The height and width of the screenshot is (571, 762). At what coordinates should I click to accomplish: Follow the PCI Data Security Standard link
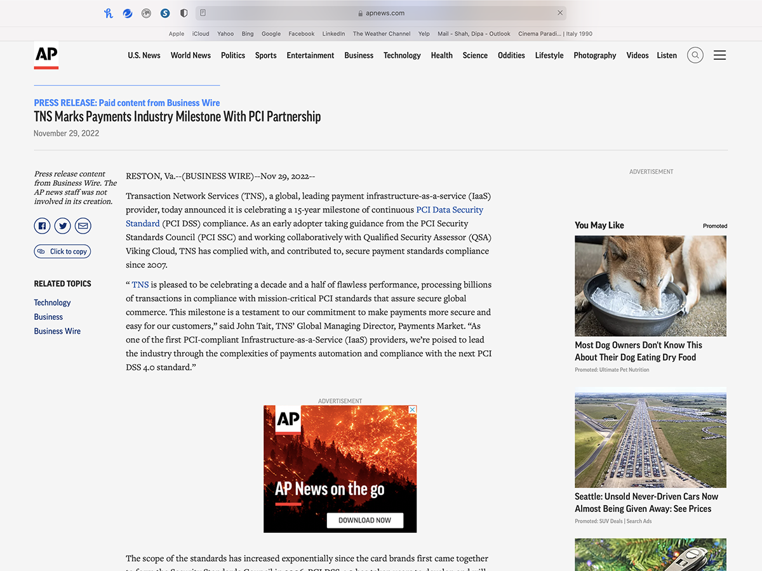point(450,209)
